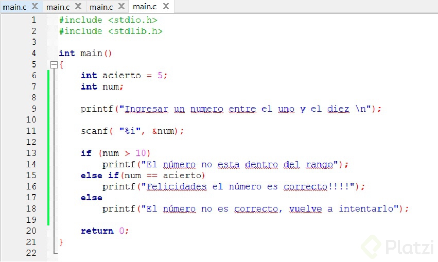Click the opening brace on line 5
438x262 pixels.
pos(61,65)
